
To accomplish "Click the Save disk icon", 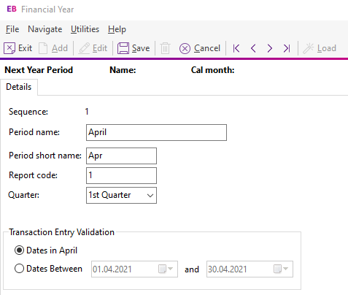I will [123, 48].
